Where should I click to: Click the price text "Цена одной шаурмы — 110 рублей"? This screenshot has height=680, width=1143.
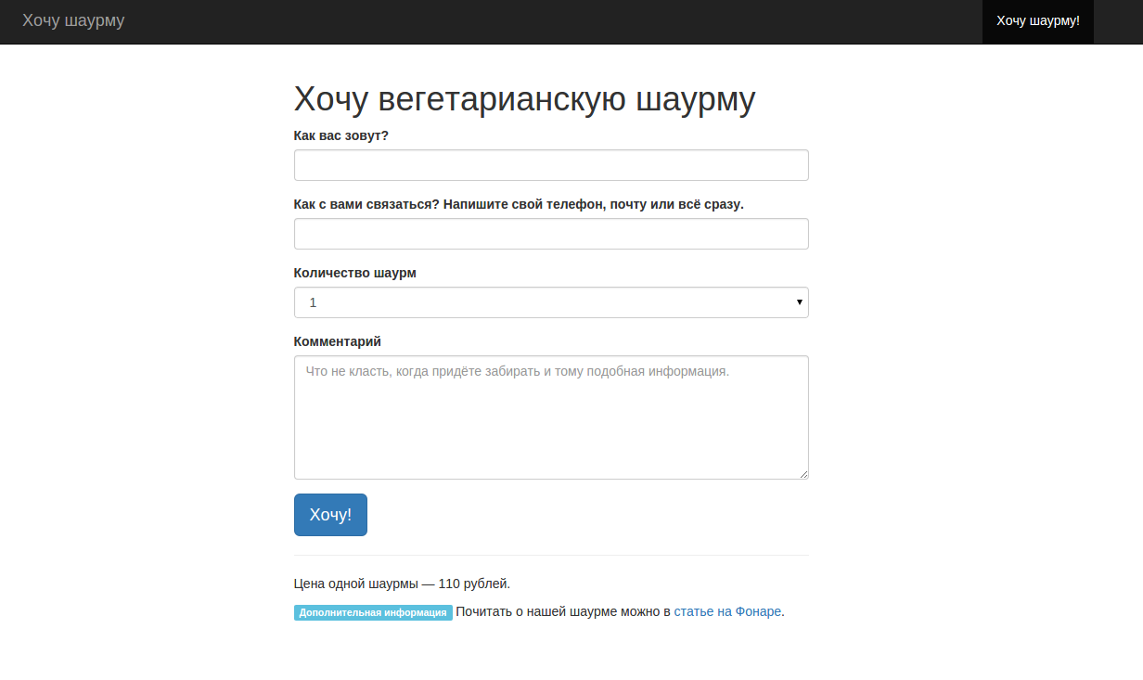point(402,584)
